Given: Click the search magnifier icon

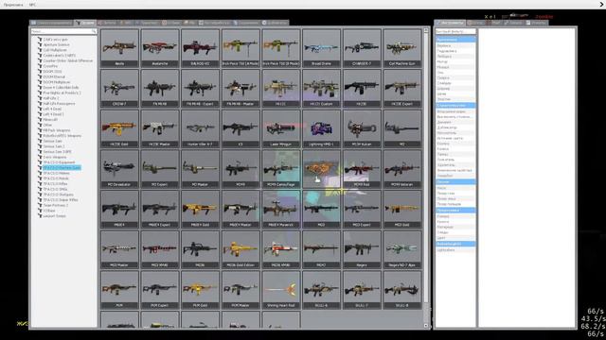Looking at the screenshot, I should pos(94,31).
